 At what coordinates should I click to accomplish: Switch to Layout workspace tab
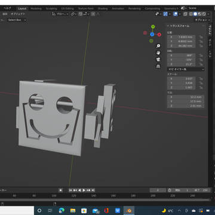[x=22, y=8]
